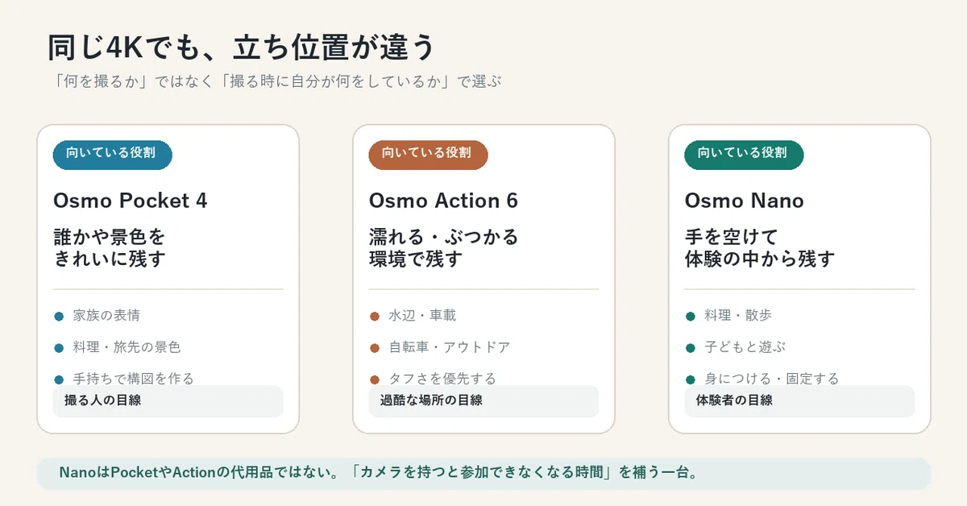Select the Osmo Pocket 4 title
Image resolution: width=967 pixels, height=506 pixels.
pyautogui.click(x=131, y=201)
